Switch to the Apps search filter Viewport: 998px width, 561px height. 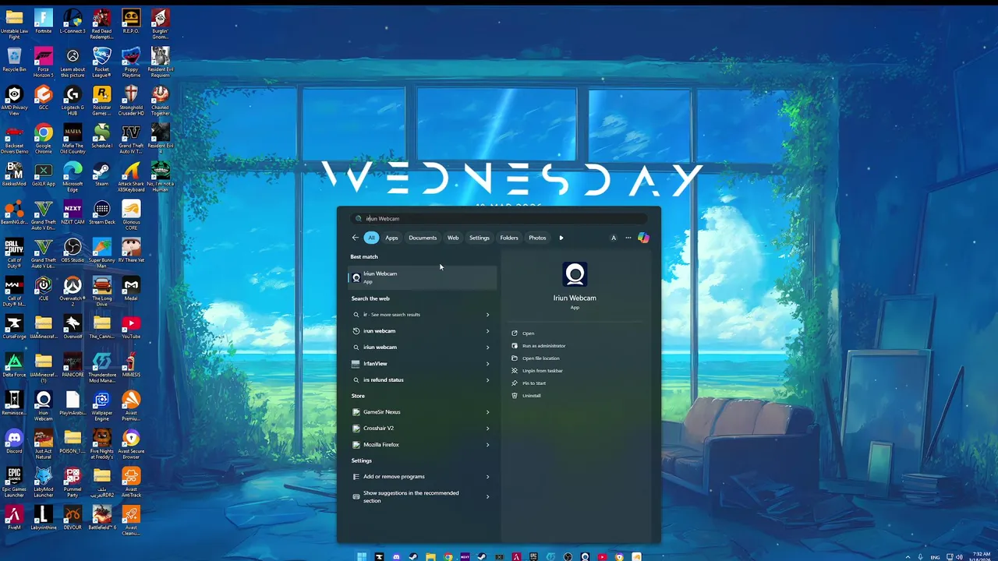coord(391,238)
